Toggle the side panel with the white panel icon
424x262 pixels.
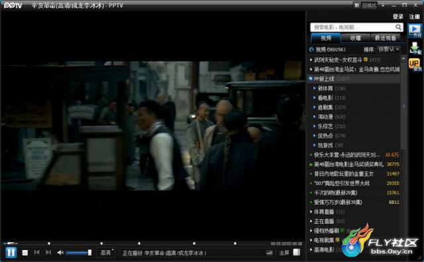[297, 252]
